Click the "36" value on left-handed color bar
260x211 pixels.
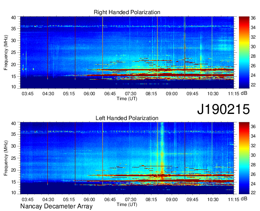(x=253, y=127)
